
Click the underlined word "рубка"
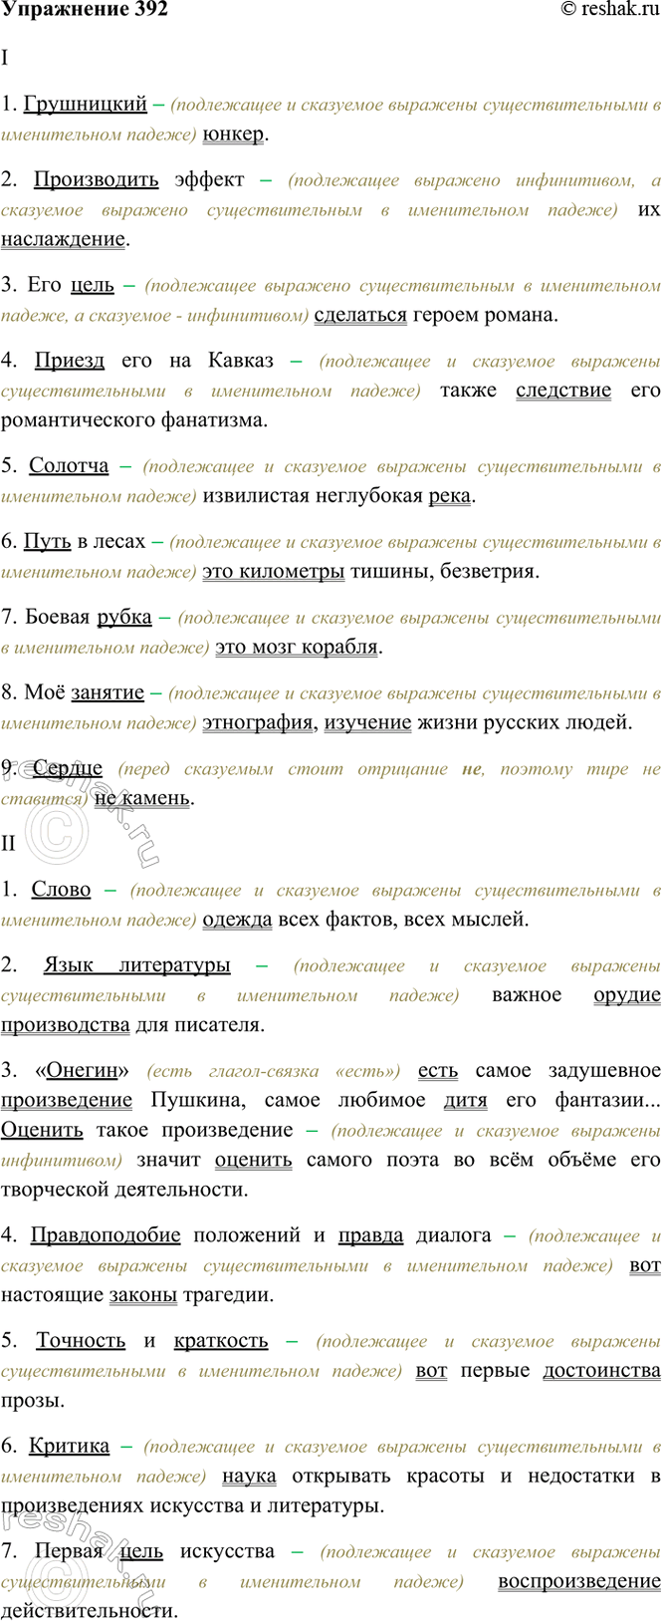tap(124, 618)
